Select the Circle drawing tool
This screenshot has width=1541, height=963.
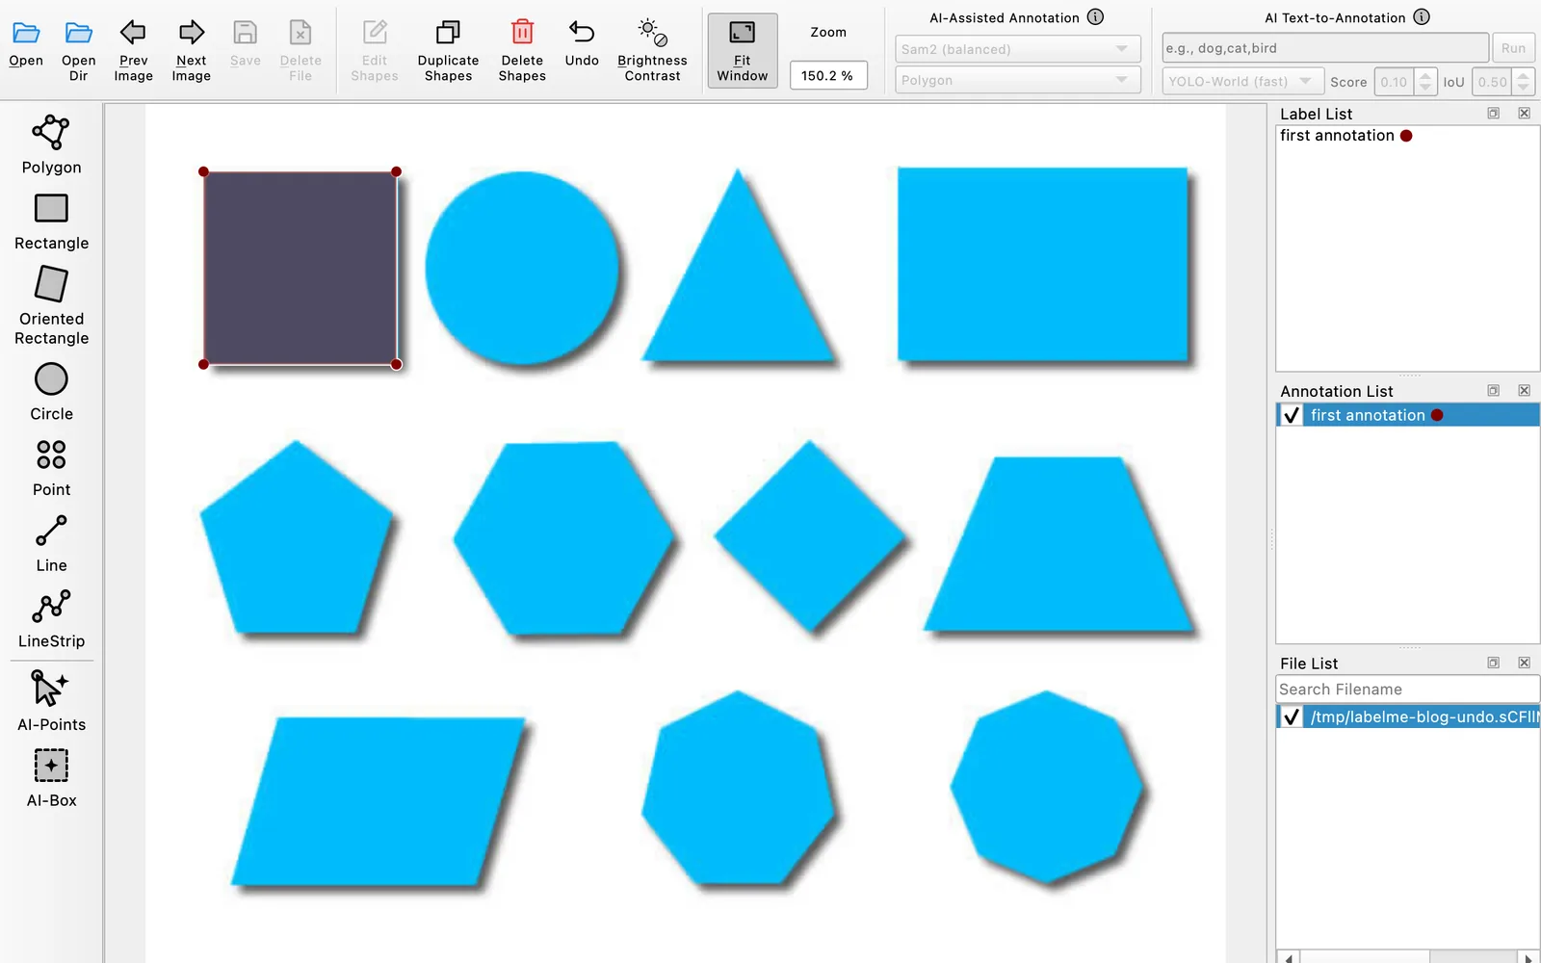[51, 392]
